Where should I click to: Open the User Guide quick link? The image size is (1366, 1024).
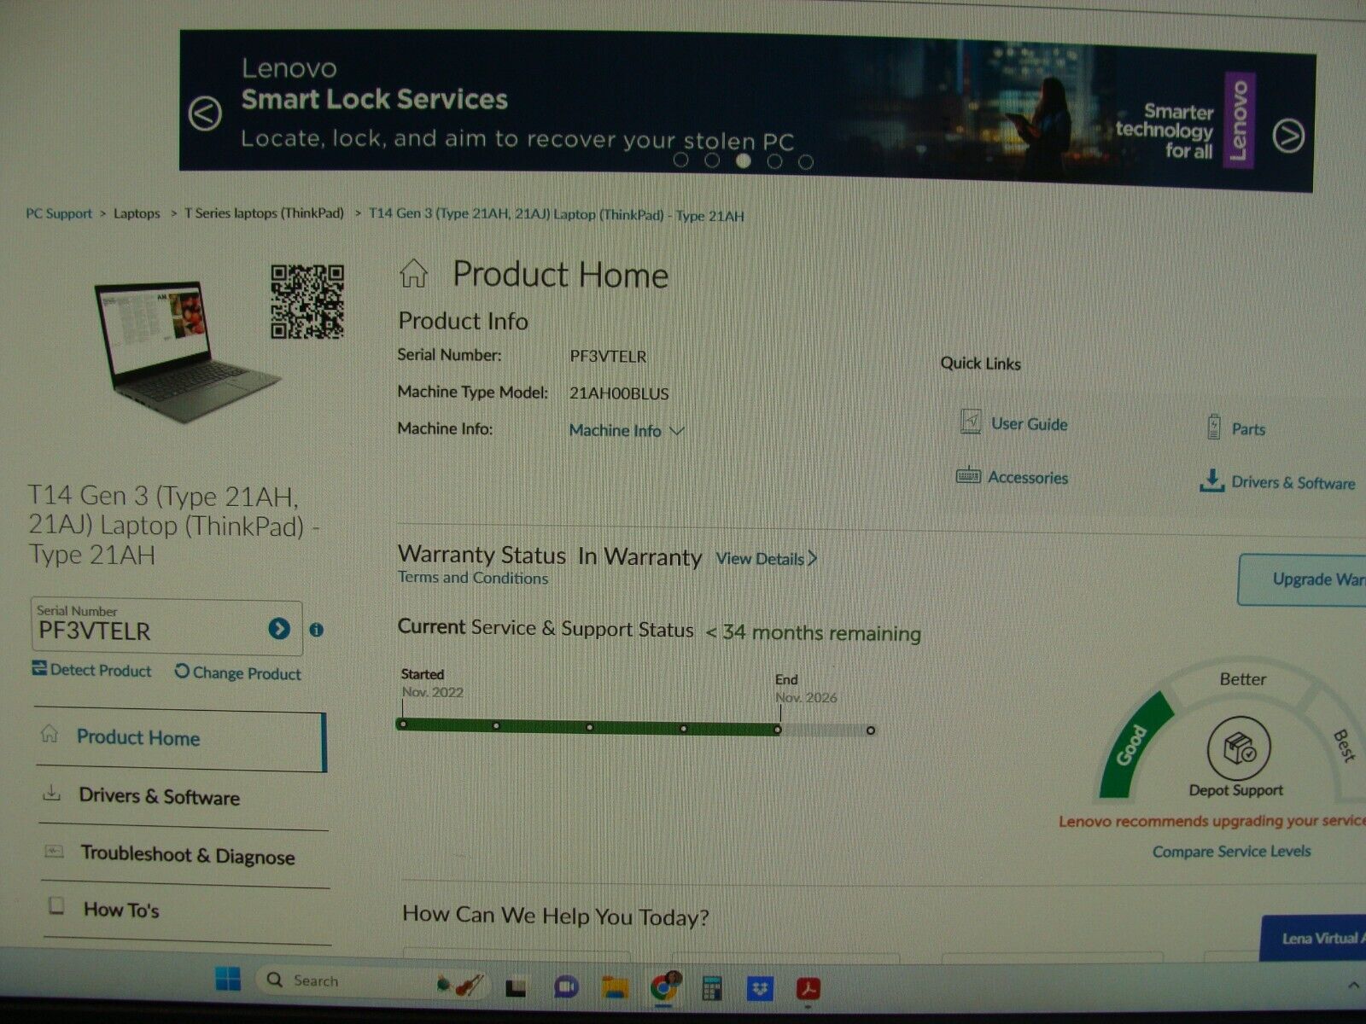(1029, 424)
